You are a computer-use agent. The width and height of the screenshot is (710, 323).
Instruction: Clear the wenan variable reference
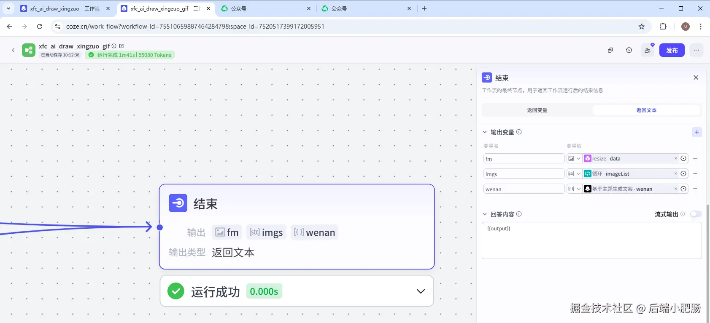[675, 189]
